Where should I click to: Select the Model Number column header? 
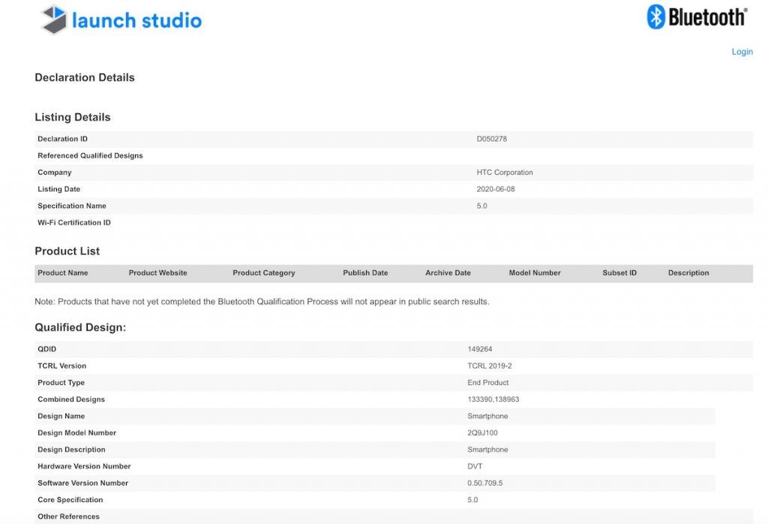[x=534, y=273]
